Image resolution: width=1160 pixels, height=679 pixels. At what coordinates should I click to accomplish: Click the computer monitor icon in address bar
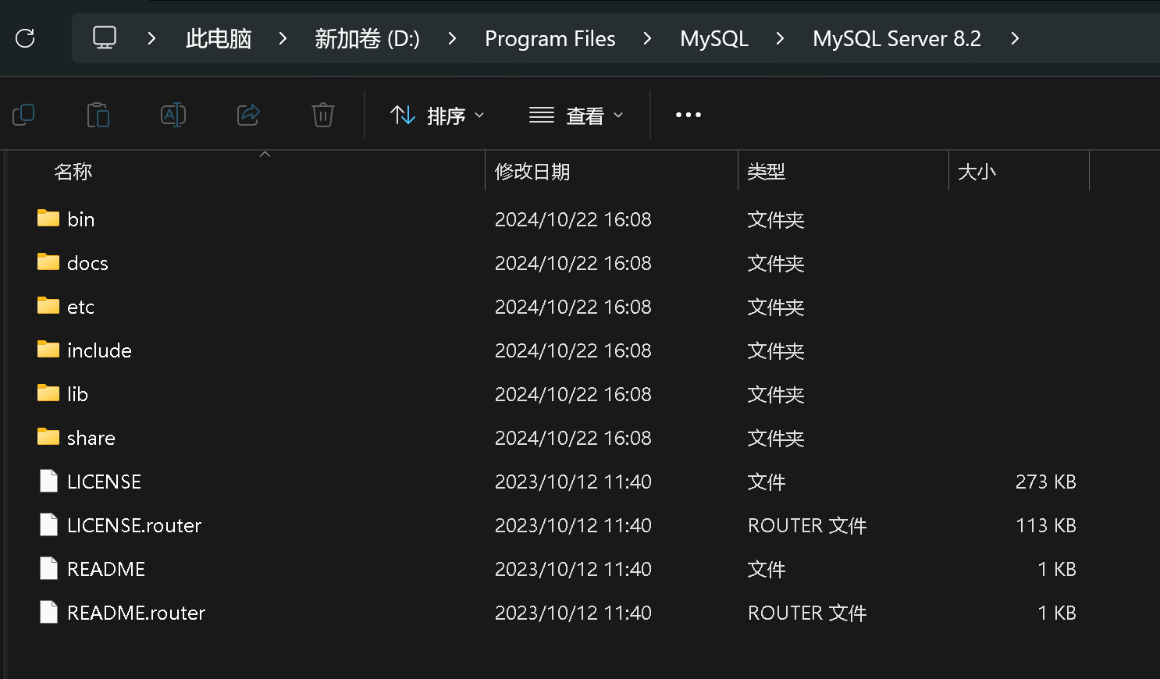[x=105, y=37]
